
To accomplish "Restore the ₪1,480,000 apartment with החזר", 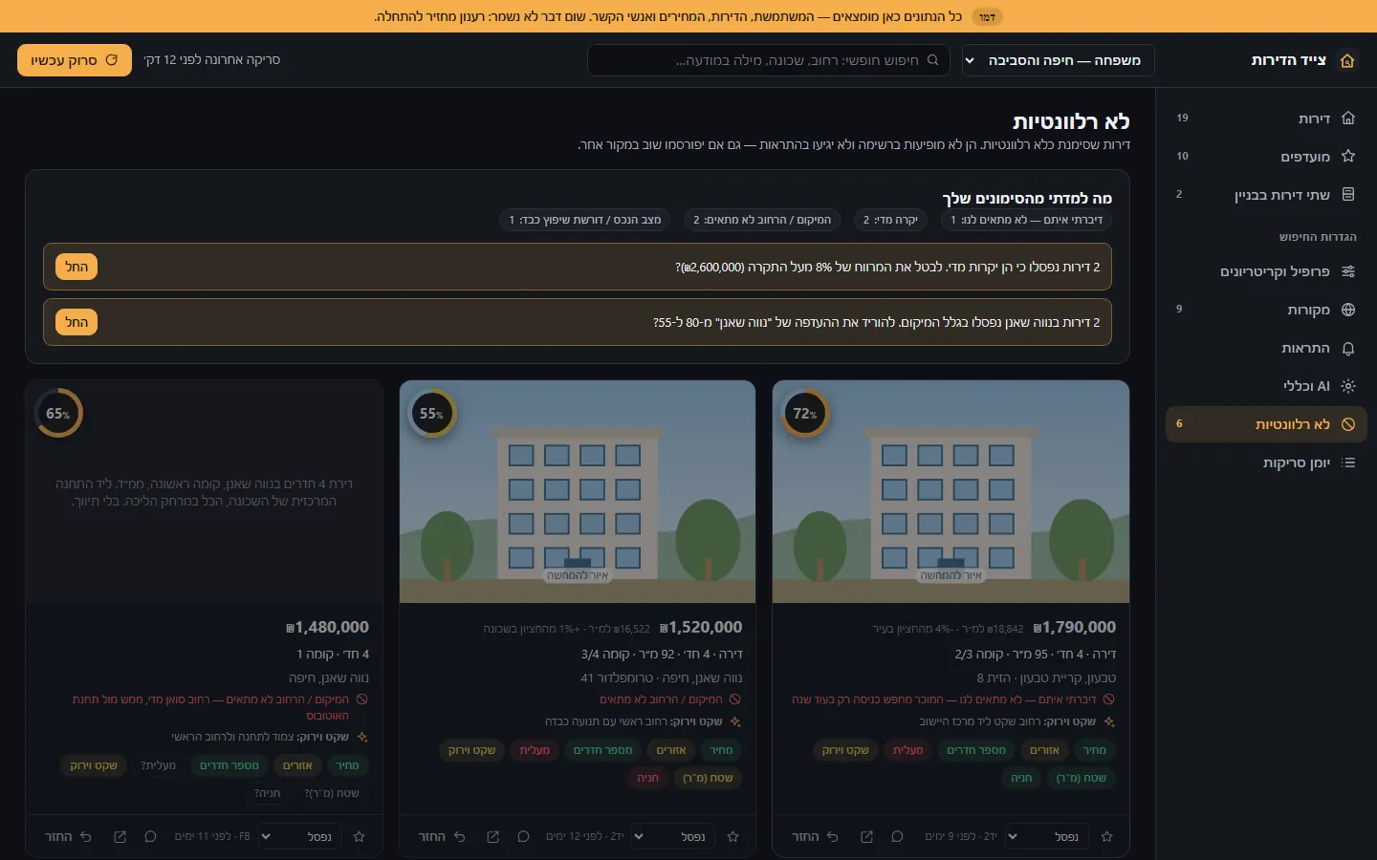I will point(68,836).
